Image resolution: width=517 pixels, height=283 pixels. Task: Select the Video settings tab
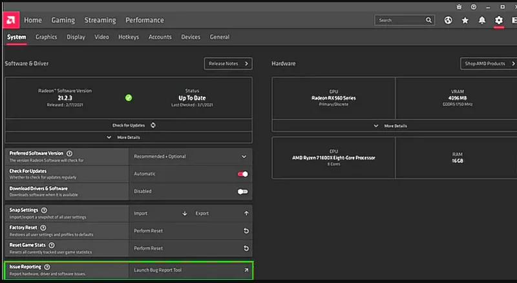point(101,37)
